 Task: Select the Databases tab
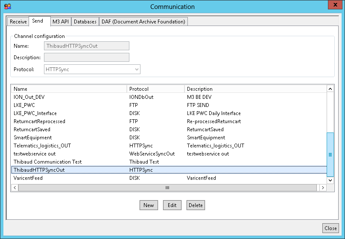[x=85, y=22]
